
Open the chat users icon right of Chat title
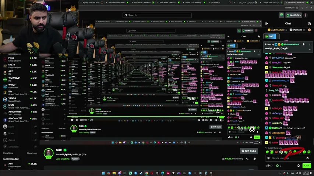click(x=309, y=23)
